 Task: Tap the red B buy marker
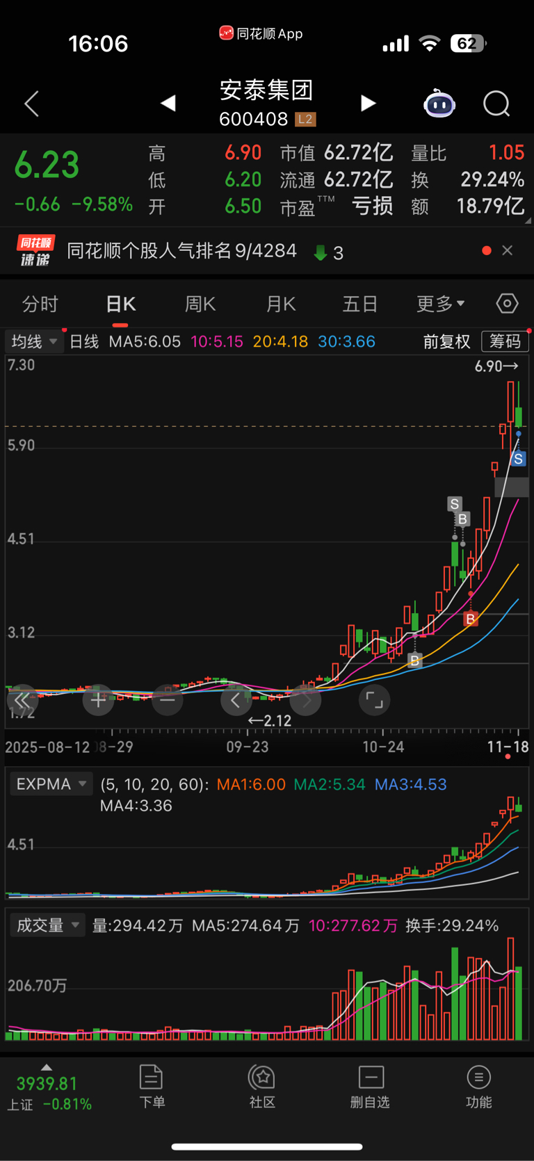471,619
